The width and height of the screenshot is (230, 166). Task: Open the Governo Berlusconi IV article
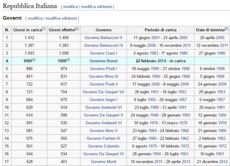[103, 45]
